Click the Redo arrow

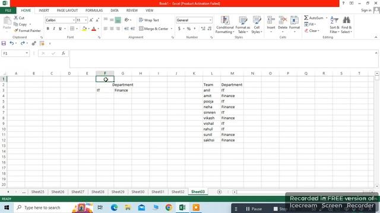click(x=23, y=43)
